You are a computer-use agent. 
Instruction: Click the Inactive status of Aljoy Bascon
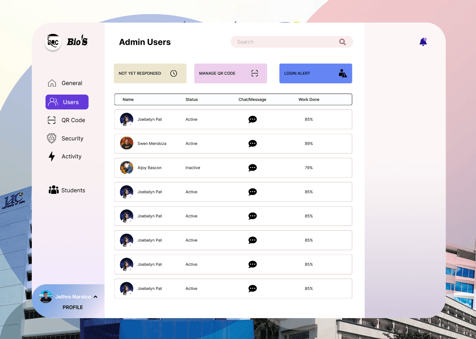pyautogui.click(x=193, y=168)
